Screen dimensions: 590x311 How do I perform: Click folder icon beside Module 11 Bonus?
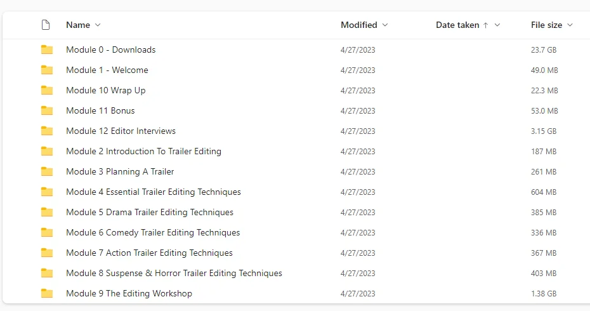47,110
